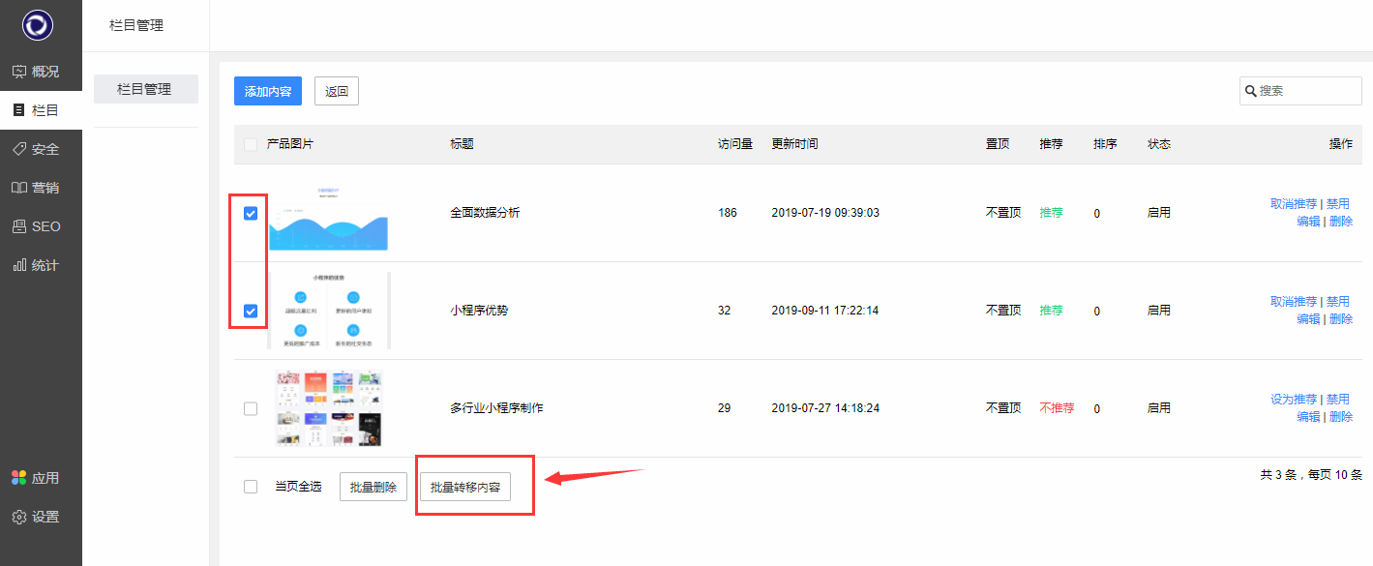Screen dimensions: 1373x566
Task: Uncheck the 小程序优势 row checkbox
Action: (x=251, y=311)
